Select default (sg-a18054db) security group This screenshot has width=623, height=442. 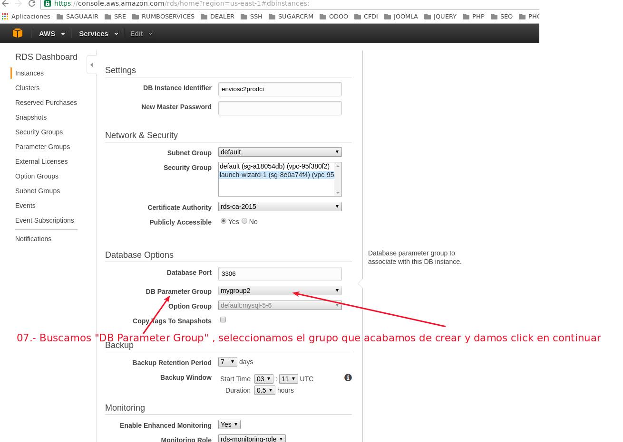coord(276,166)
